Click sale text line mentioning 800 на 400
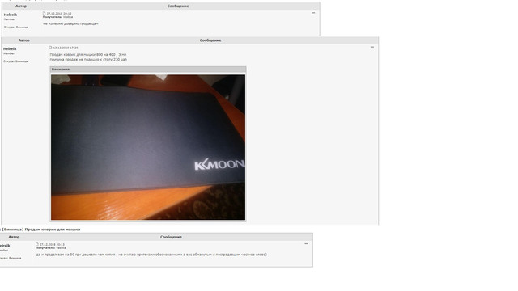 point(88,54)
